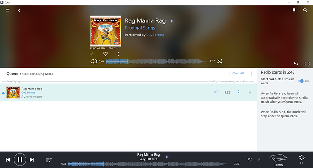This screenshot has width=313, height=168.
Task: Click the sparkle icon in the footer
Action: [167, 157]
